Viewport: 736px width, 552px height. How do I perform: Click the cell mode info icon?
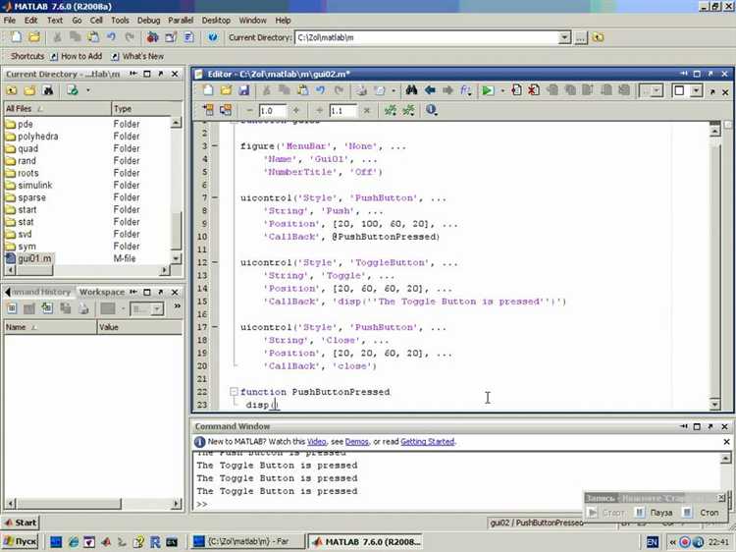pyautogui.click(x=431, y=110)
